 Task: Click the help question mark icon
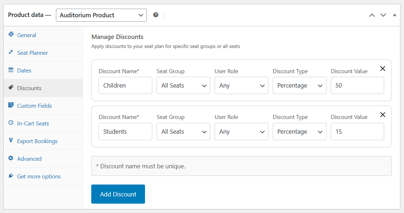pyautogui.click(x=156, y=15)
